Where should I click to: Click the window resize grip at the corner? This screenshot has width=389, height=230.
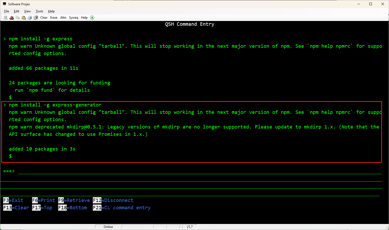pos(387,228)
